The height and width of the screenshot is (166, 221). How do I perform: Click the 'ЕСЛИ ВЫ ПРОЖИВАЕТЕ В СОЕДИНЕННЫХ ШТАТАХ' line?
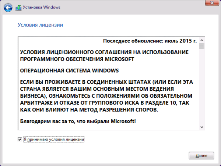tap(106, 82)
